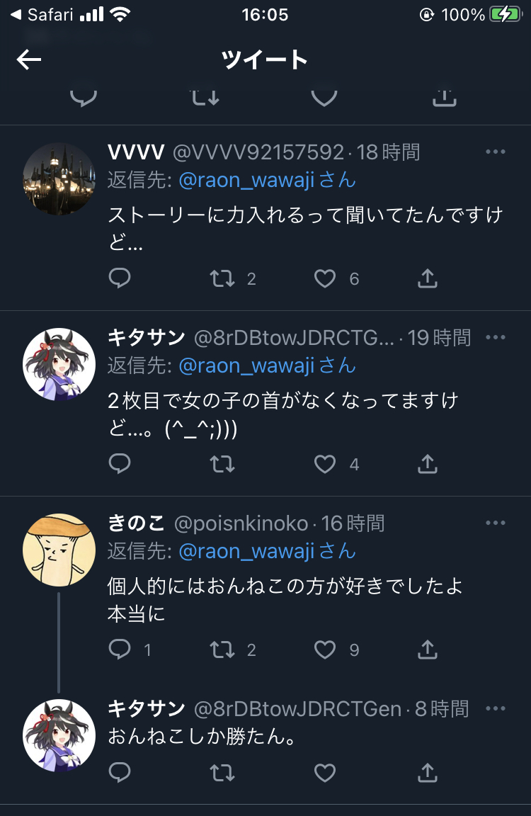Like VVVV's tweet with 6 likes
Viewport: 531px width, 816px height.
click(x=325, y=278)
